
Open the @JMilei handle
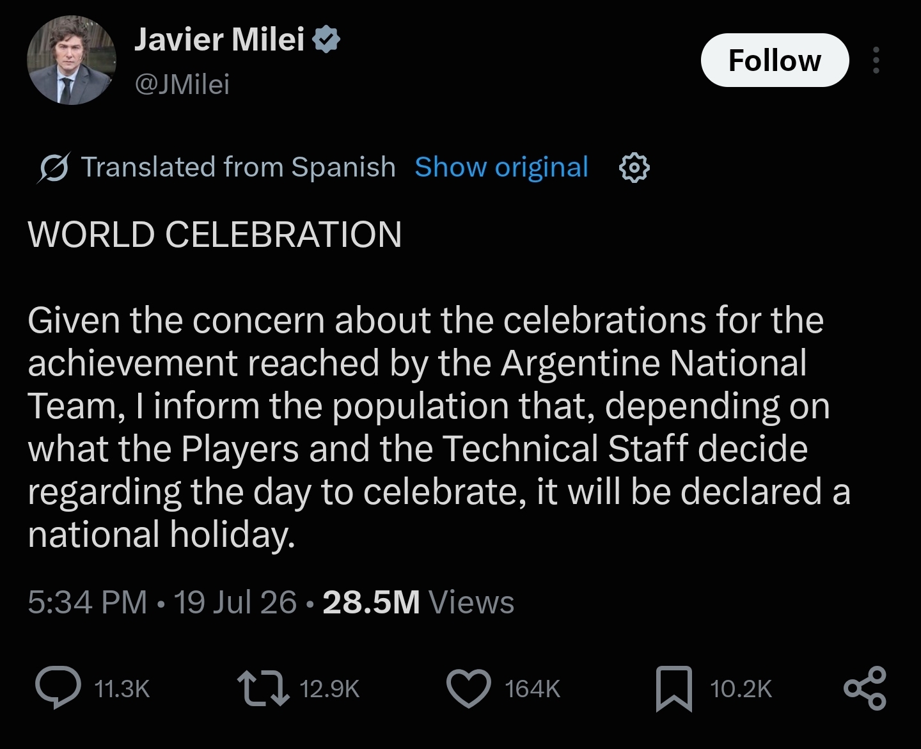(182, 84)
